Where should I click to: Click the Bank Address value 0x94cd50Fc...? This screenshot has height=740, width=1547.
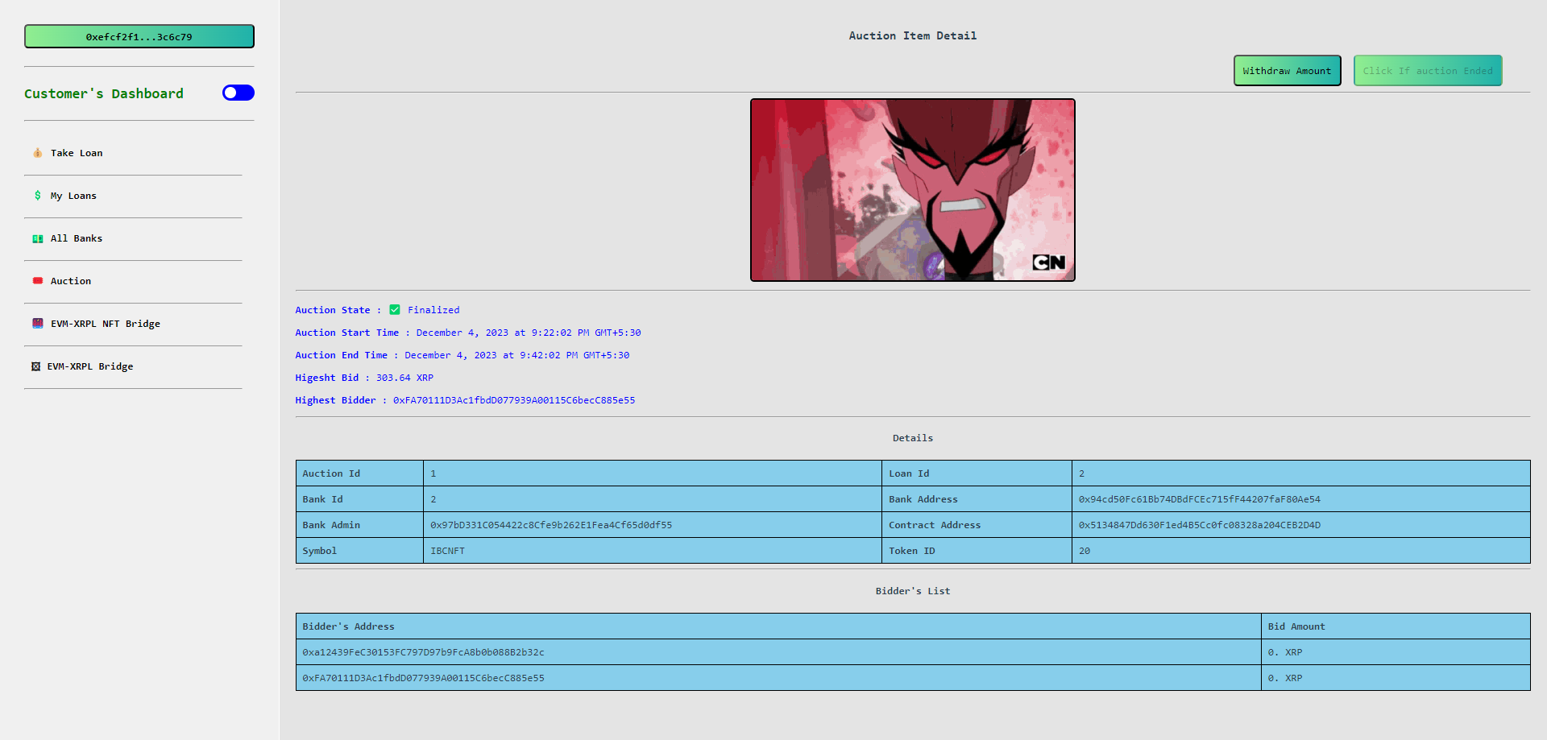click(x=1200, y=499)
